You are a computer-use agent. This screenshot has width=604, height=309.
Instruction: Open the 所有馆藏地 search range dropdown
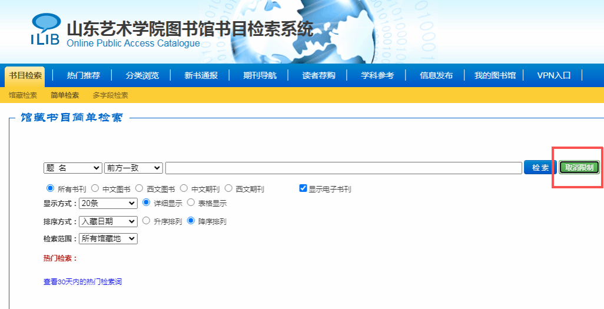(108, 238)
